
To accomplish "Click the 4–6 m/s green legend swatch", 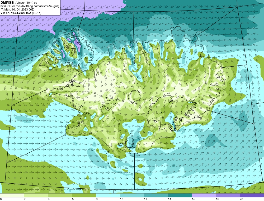I will (x=60, y=195).
